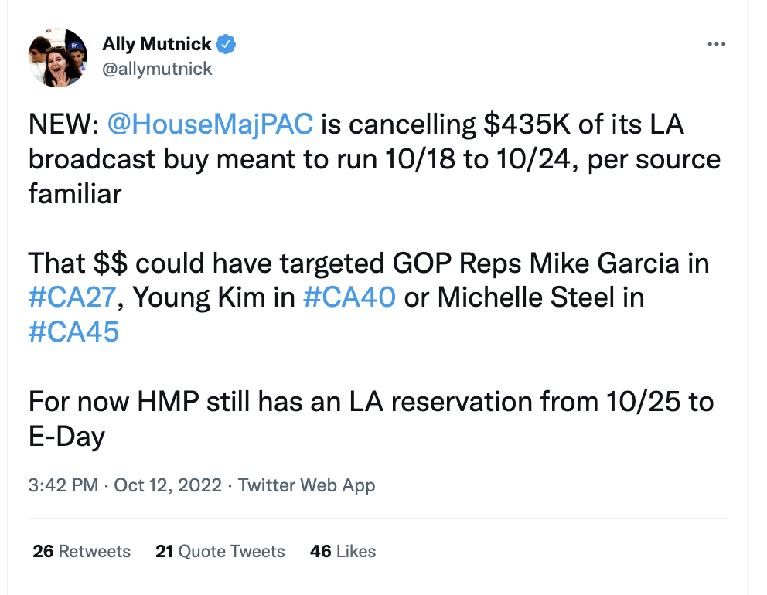
Task: Click the 'E-Day' text ending the tweet
Action: click(66, 437)
